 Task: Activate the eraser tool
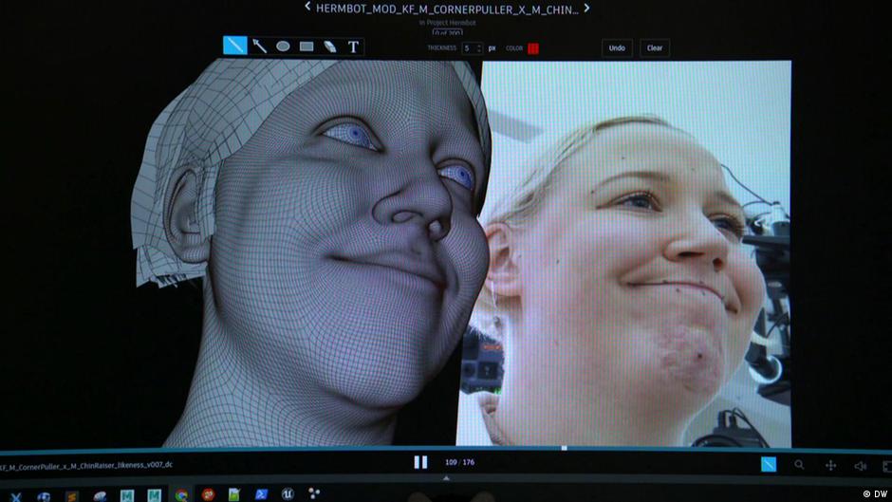click(x=330, y=46)
